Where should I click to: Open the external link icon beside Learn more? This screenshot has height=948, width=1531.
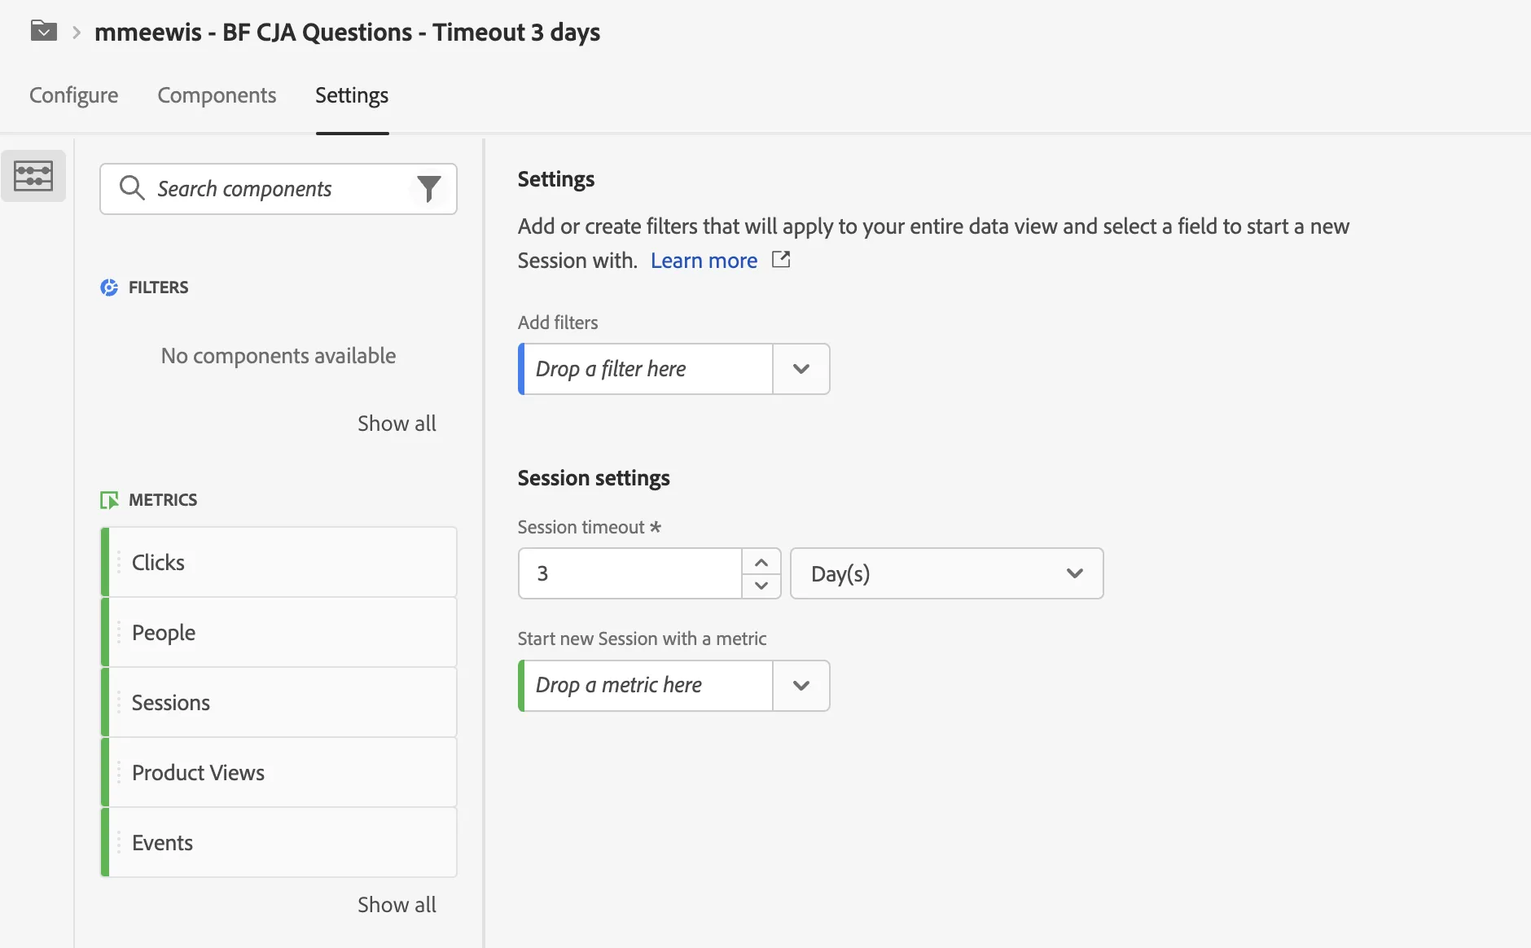(781, 260)
